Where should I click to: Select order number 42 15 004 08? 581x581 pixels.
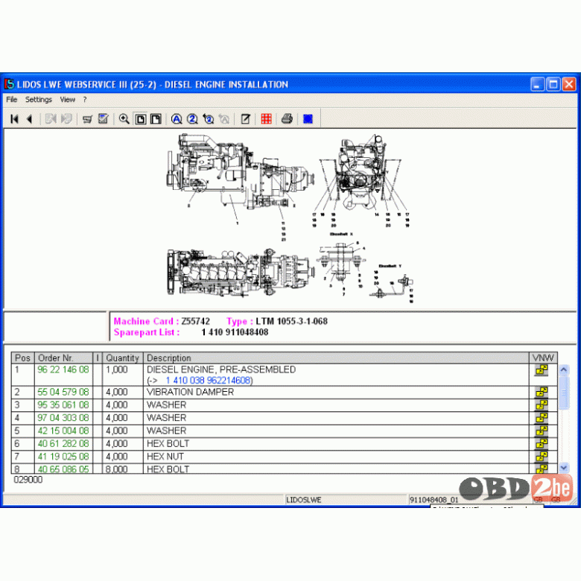coord(63,431)
